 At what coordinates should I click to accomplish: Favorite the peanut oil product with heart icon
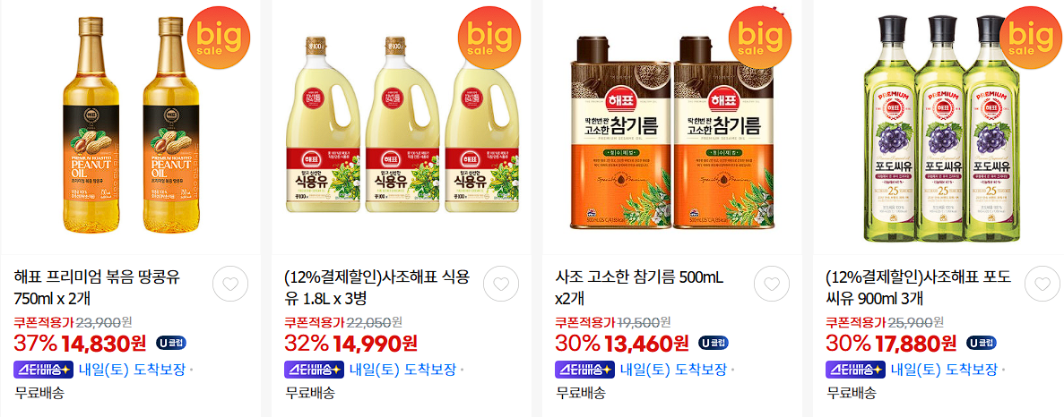(230, 284)
